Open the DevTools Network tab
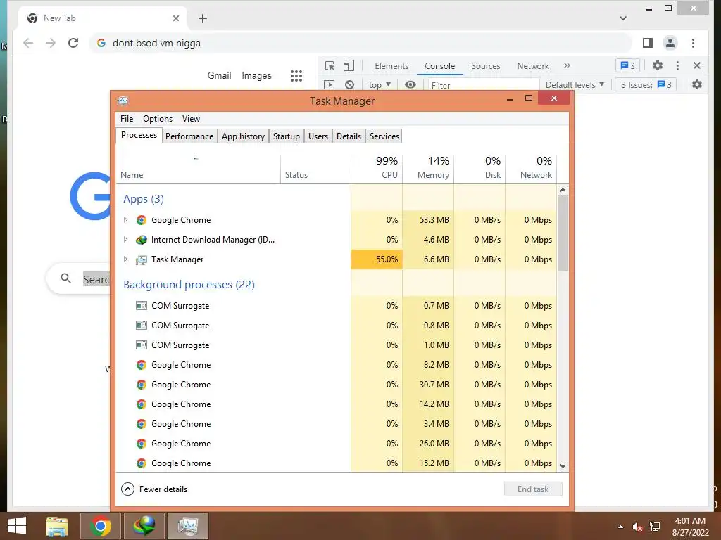Screen dimensions: 721x540 click(x=533, y=65)
